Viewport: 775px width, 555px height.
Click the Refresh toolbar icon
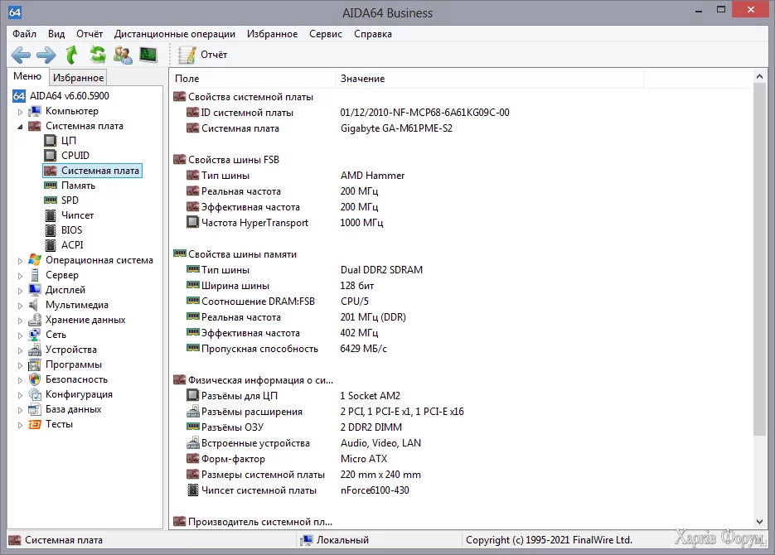click(98, 55)
